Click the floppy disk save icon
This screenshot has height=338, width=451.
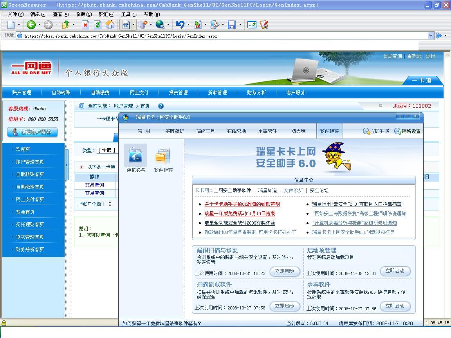(232, 25)
